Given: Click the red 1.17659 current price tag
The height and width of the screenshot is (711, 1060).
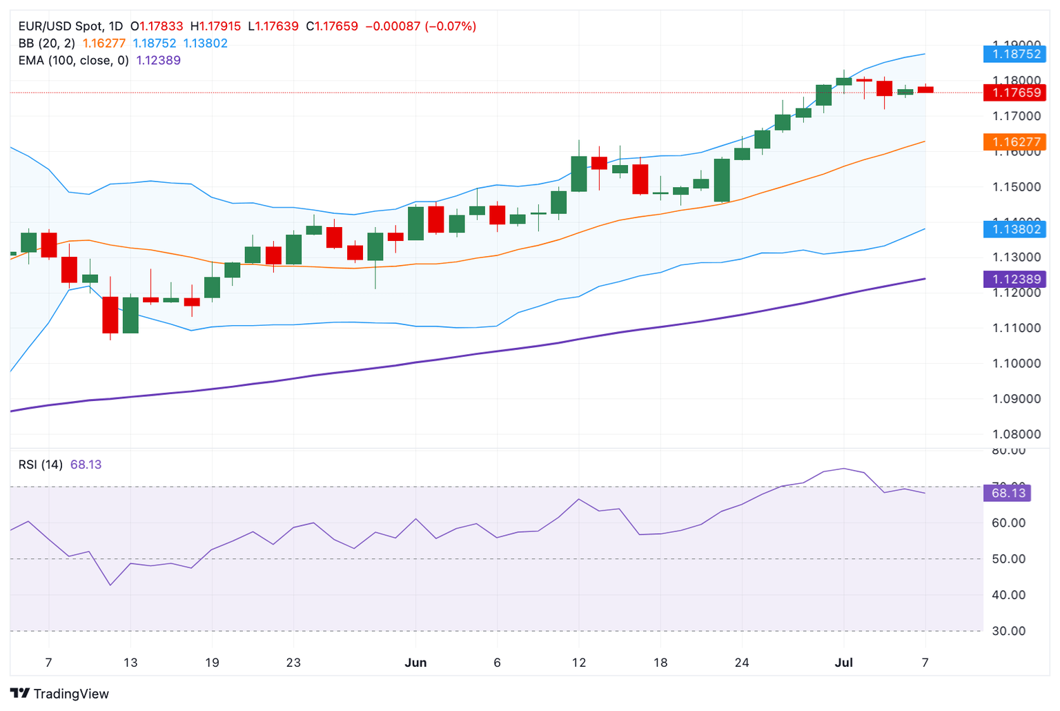Looking at the screenshot, I should tap(1015, 92).
